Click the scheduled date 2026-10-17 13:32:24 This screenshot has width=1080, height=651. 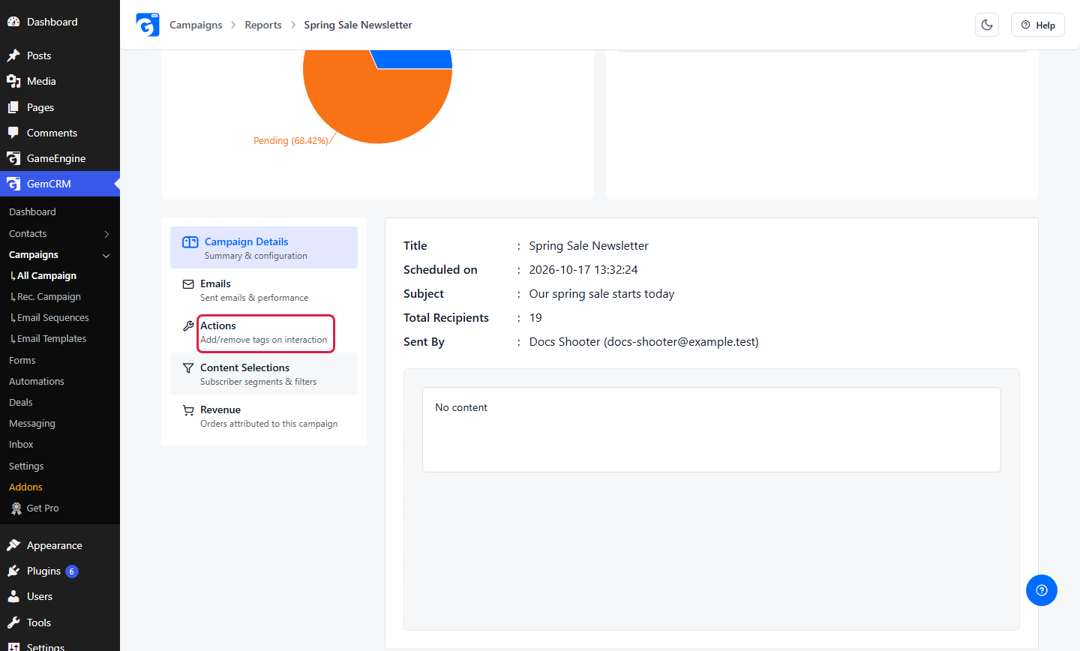(x=583, y=270)
